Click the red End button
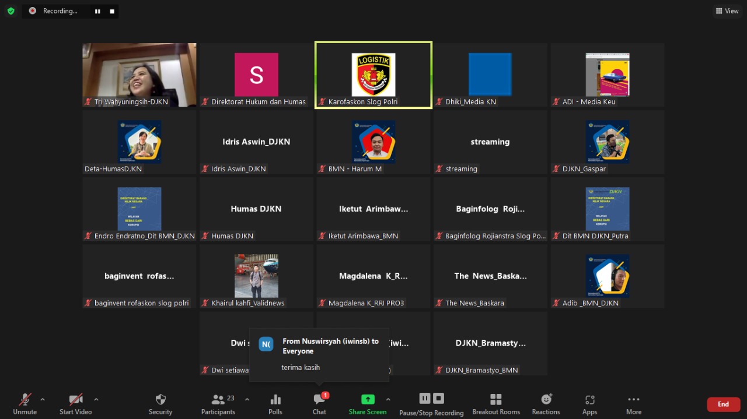Viewport: 747px width, 419px height. (723, 404)
